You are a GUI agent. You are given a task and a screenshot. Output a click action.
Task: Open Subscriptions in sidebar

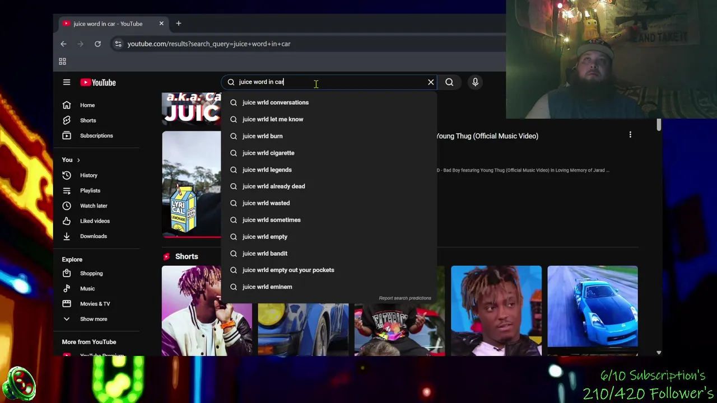click(96, 135)
